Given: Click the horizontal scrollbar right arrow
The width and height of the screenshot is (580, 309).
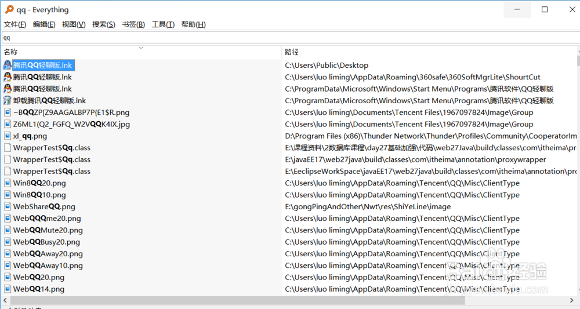Looking at the screenshot, I should point(572,300).
